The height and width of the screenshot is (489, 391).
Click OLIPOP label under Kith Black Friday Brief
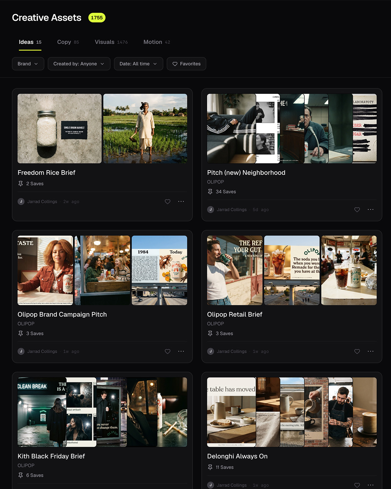pos(26,466)
